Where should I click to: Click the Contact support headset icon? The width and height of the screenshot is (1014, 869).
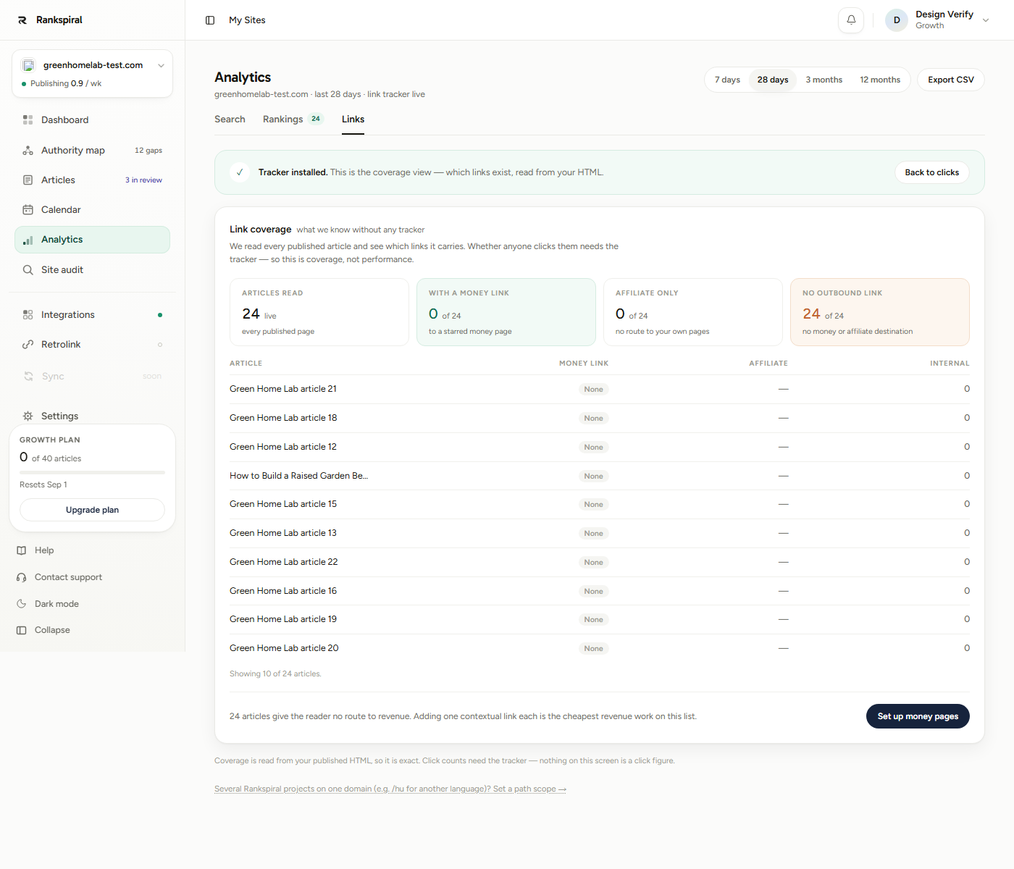point(22,577)
